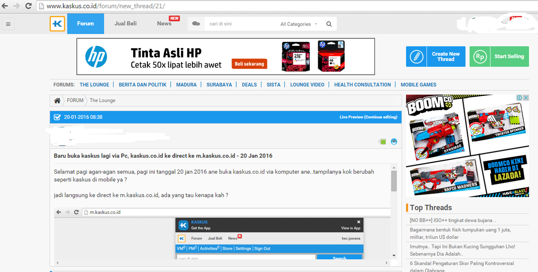This screenshot has height=272, width=538.
Task: Click 'The Lounge' breadcrumb item
Action: click(x=103, y=100)
